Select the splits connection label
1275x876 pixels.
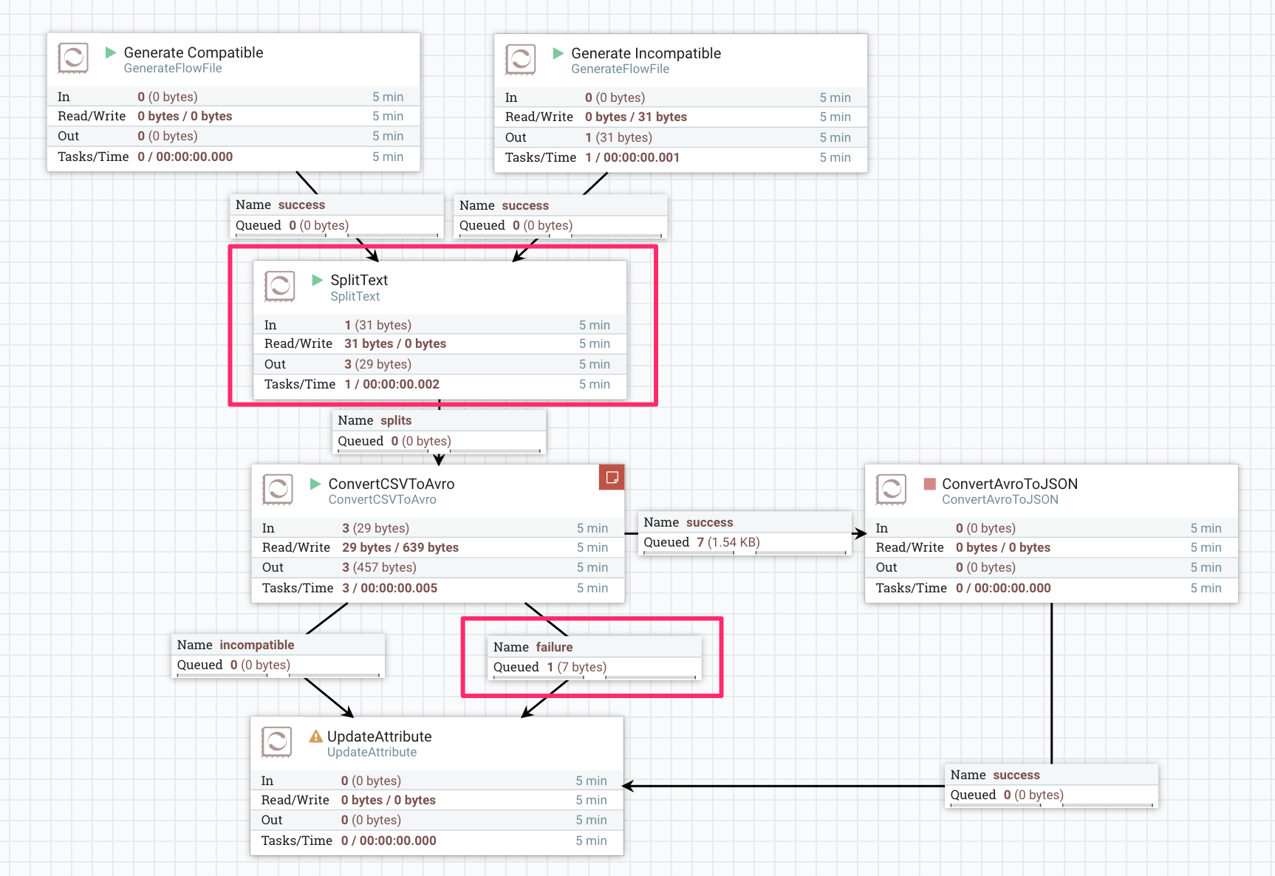396,420
